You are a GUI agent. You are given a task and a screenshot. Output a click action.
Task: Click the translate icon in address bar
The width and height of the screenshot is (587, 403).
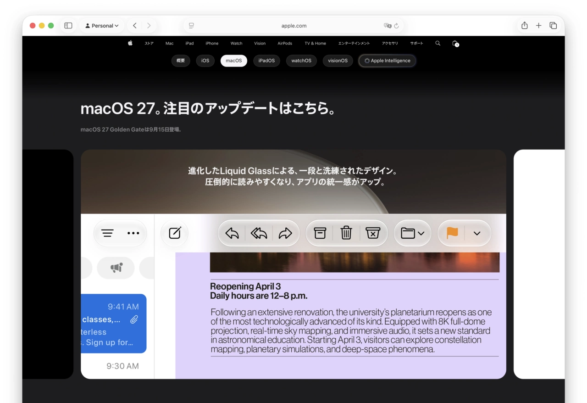(x=388, y=26)
